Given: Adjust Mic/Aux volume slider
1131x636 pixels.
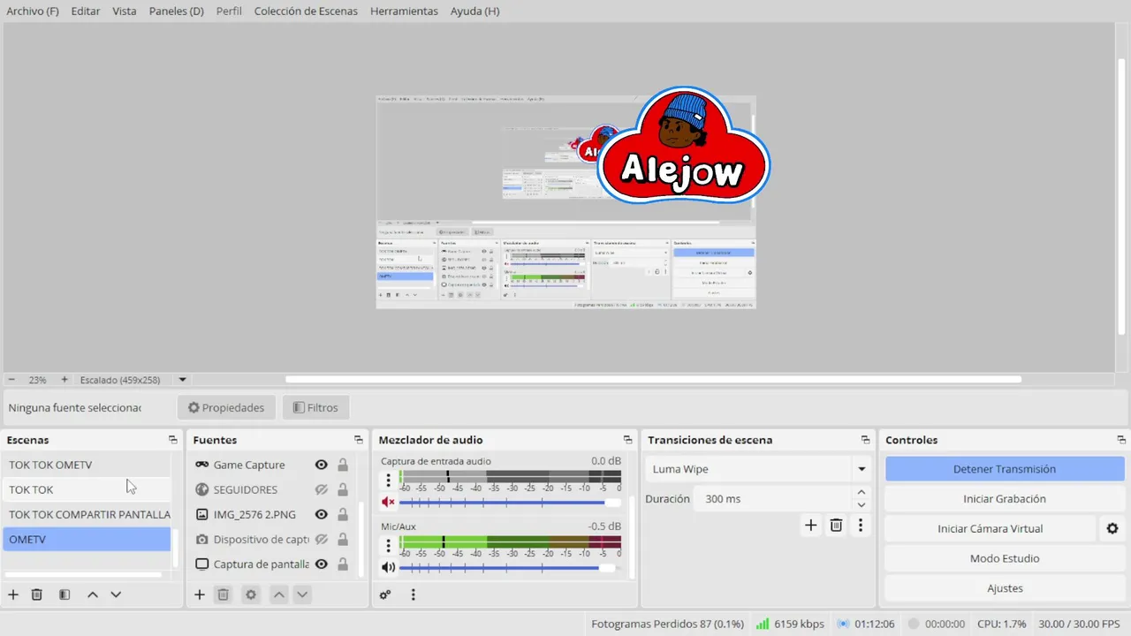Looking at the screenshot, I should tap(508, 568).
